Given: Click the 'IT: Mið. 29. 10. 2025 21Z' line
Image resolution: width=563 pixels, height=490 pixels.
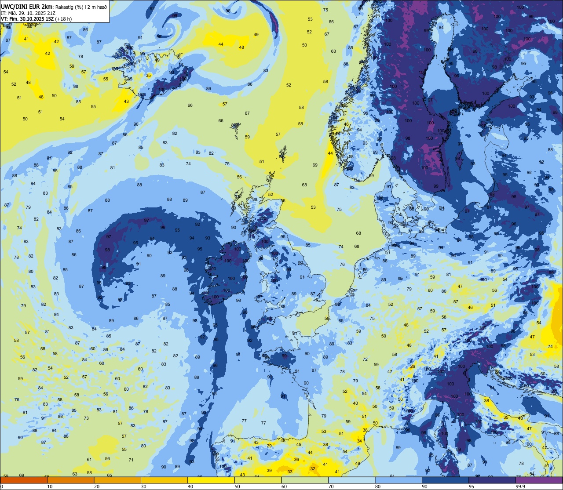Looking at the screenshot, I should pos(29,13).
